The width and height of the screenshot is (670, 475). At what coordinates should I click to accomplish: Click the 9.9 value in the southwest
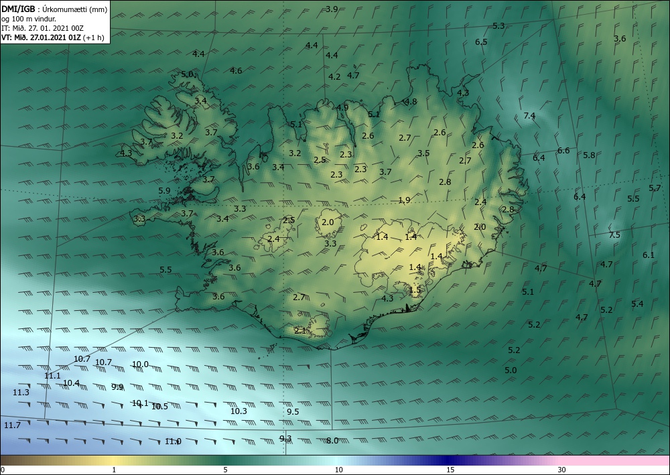pyautogui.click(x=117, y=387)
